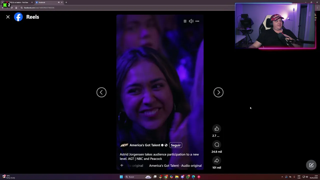
Task: Close the Facebook browser tab
Action: tap(62, 2)
